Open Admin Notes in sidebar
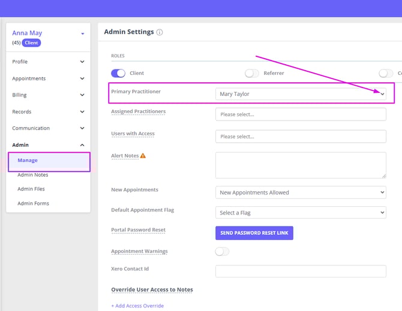This screenshot has height=311, width=402. pos(33,175)
